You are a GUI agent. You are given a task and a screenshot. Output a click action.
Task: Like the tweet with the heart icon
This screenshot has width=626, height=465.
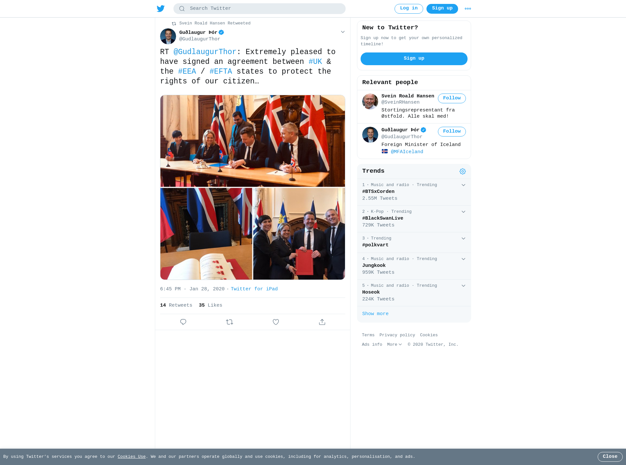[276, 322]
